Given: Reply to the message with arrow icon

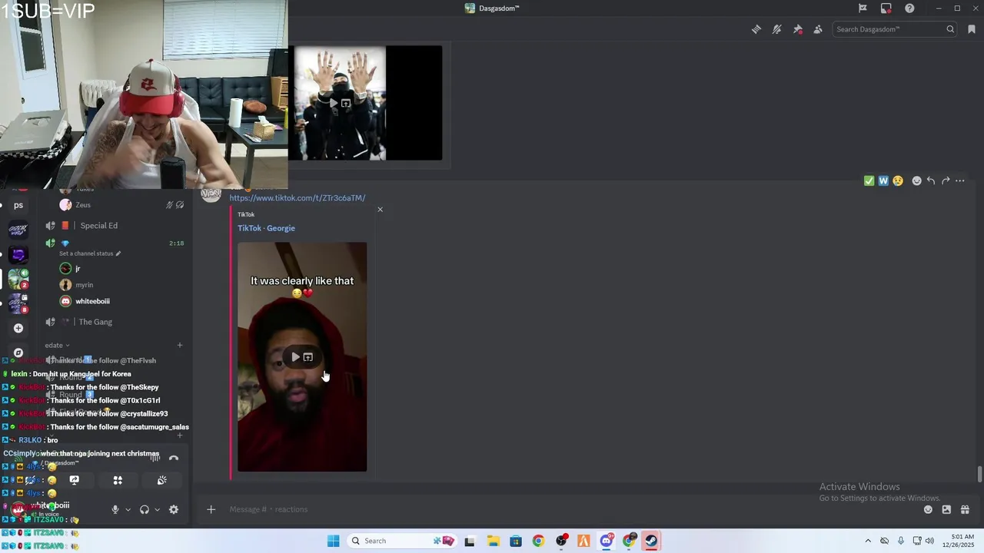Looking at the screenshot, I should [x=931, y=180].
